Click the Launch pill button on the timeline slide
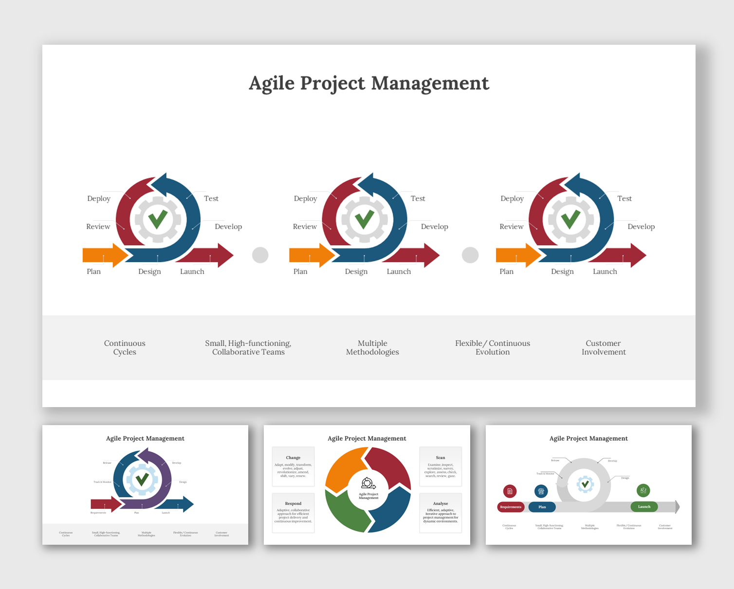The width and height of the screenshot is (734, 589). pos(644,506)
